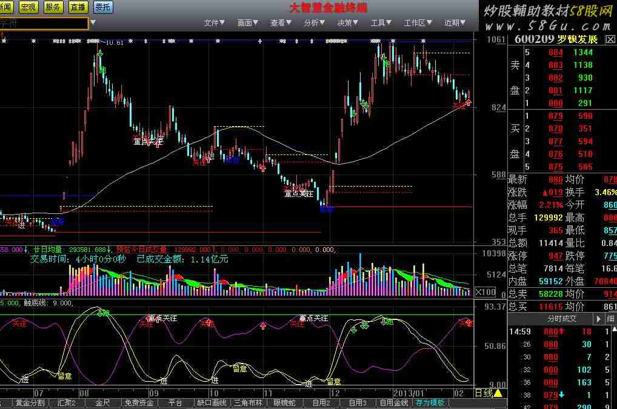Viewport: 617px width, 409px height.
Task: Click the 存为模板 save template tab
Action: click(430, 403)
